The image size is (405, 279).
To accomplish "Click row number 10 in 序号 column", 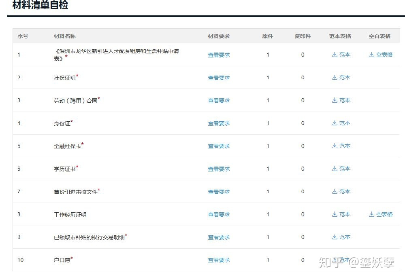I will (x=20, y=260).
